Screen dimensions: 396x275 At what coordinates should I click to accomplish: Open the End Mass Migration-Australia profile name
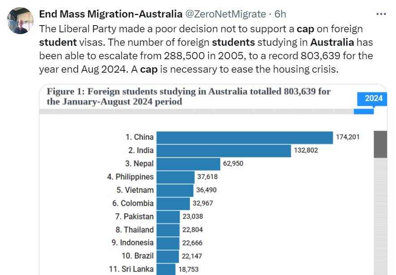[111, 14]
